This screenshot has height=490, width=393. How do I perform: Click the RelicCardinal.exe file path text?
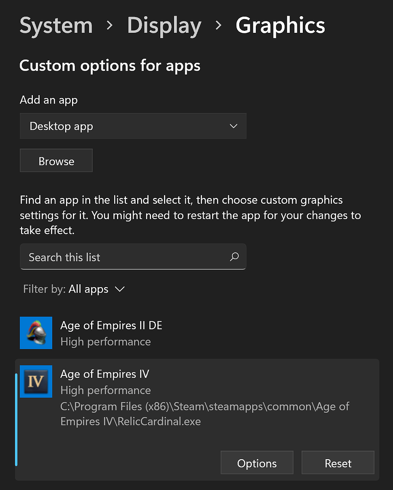204,414
